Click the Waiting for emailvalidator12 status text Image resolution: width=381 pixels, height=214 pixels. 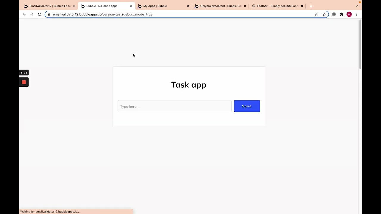(50, 212)
